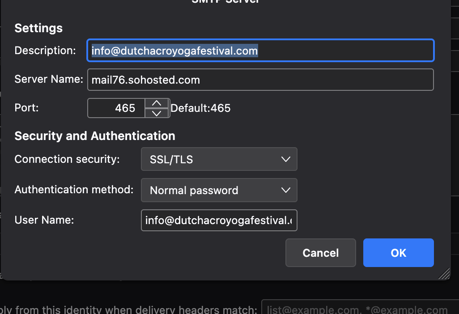Click the port increase arrow
Screen dimensions: 459x314
click(157, 103)
